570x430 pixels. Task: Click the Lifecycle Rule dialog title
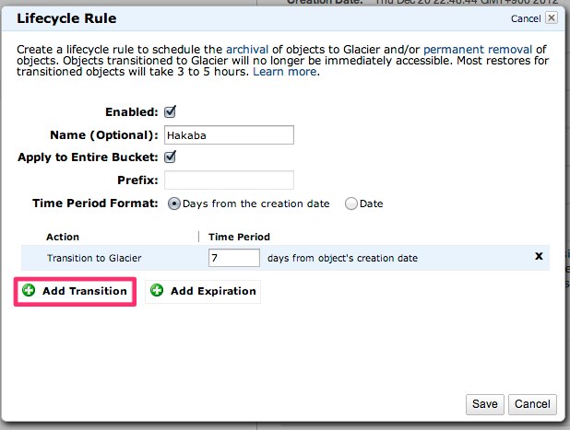tap(66, 17)
